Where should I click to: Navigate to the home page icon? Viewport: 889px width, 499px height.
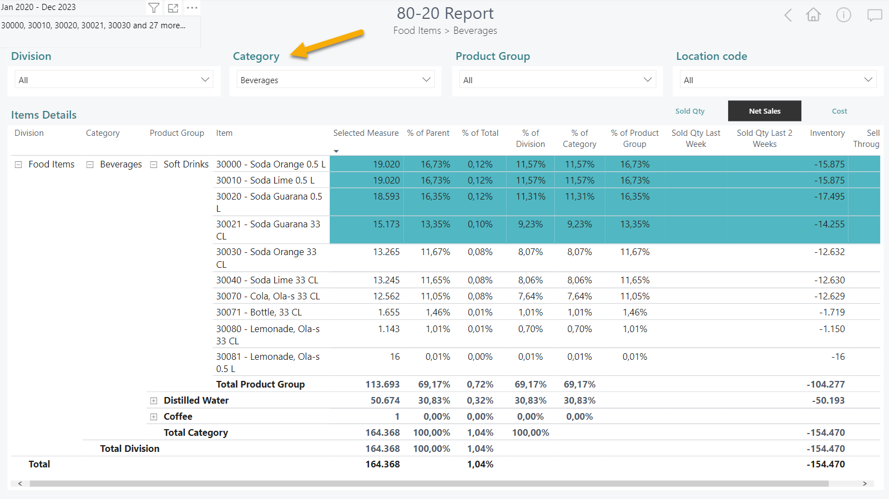(813, 15)
